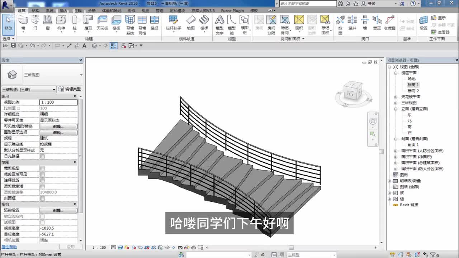The image size is (459, 258).
Task: Expand the 明细表/数量 tree node
Action: click(390, 181)
